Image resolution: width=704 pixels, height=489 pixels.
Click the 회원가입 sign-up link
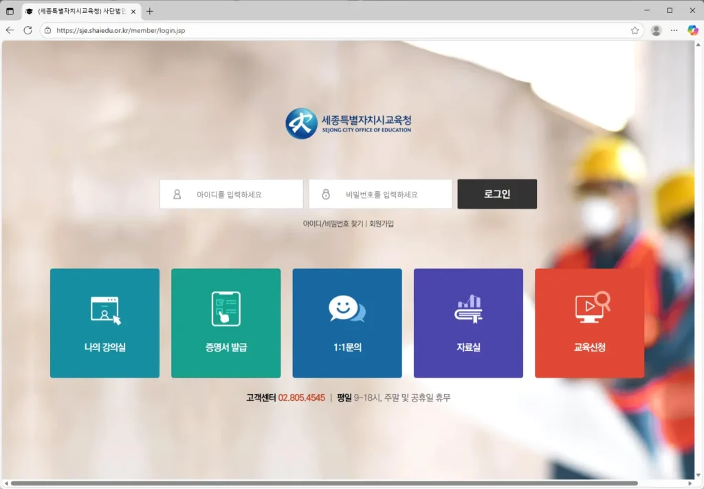point(382,224)
